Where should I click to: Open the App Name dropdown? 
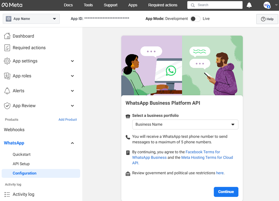(x=31, y=19)
